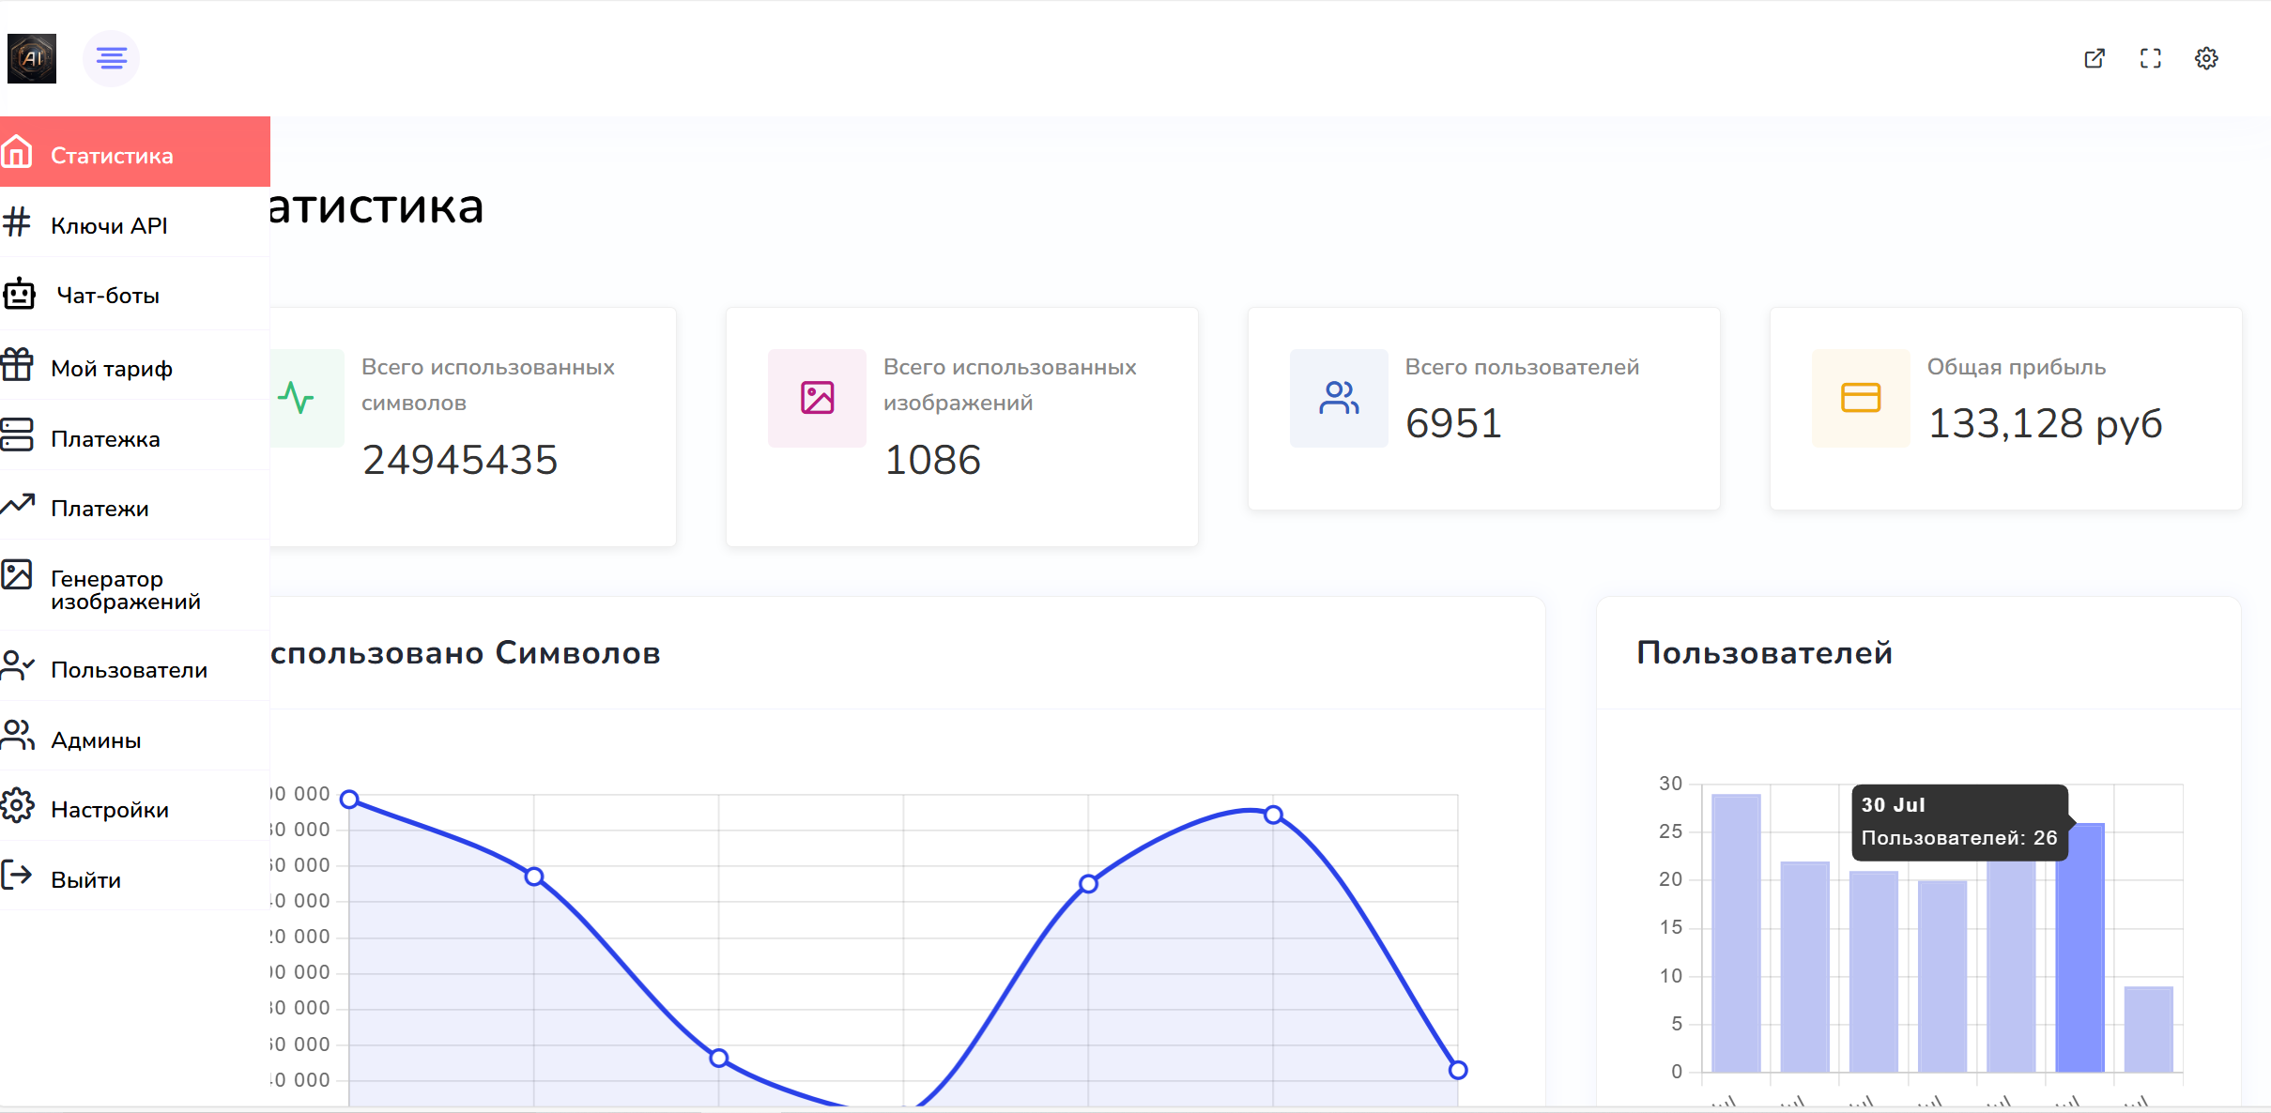Go to Генератор изображений
This screenshot has height=1113, width=2271.
135,588
